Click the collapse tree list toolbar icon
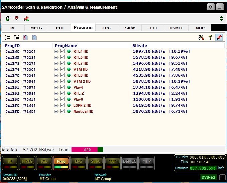 click(16, 37)
